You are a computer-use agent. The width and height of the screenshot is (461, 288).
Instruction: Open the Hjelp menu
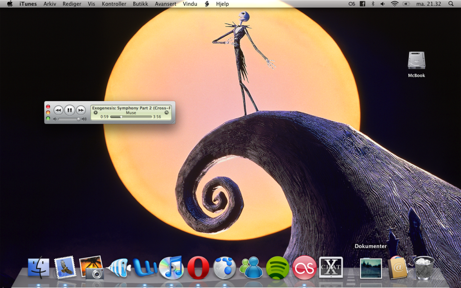(222, 4)
